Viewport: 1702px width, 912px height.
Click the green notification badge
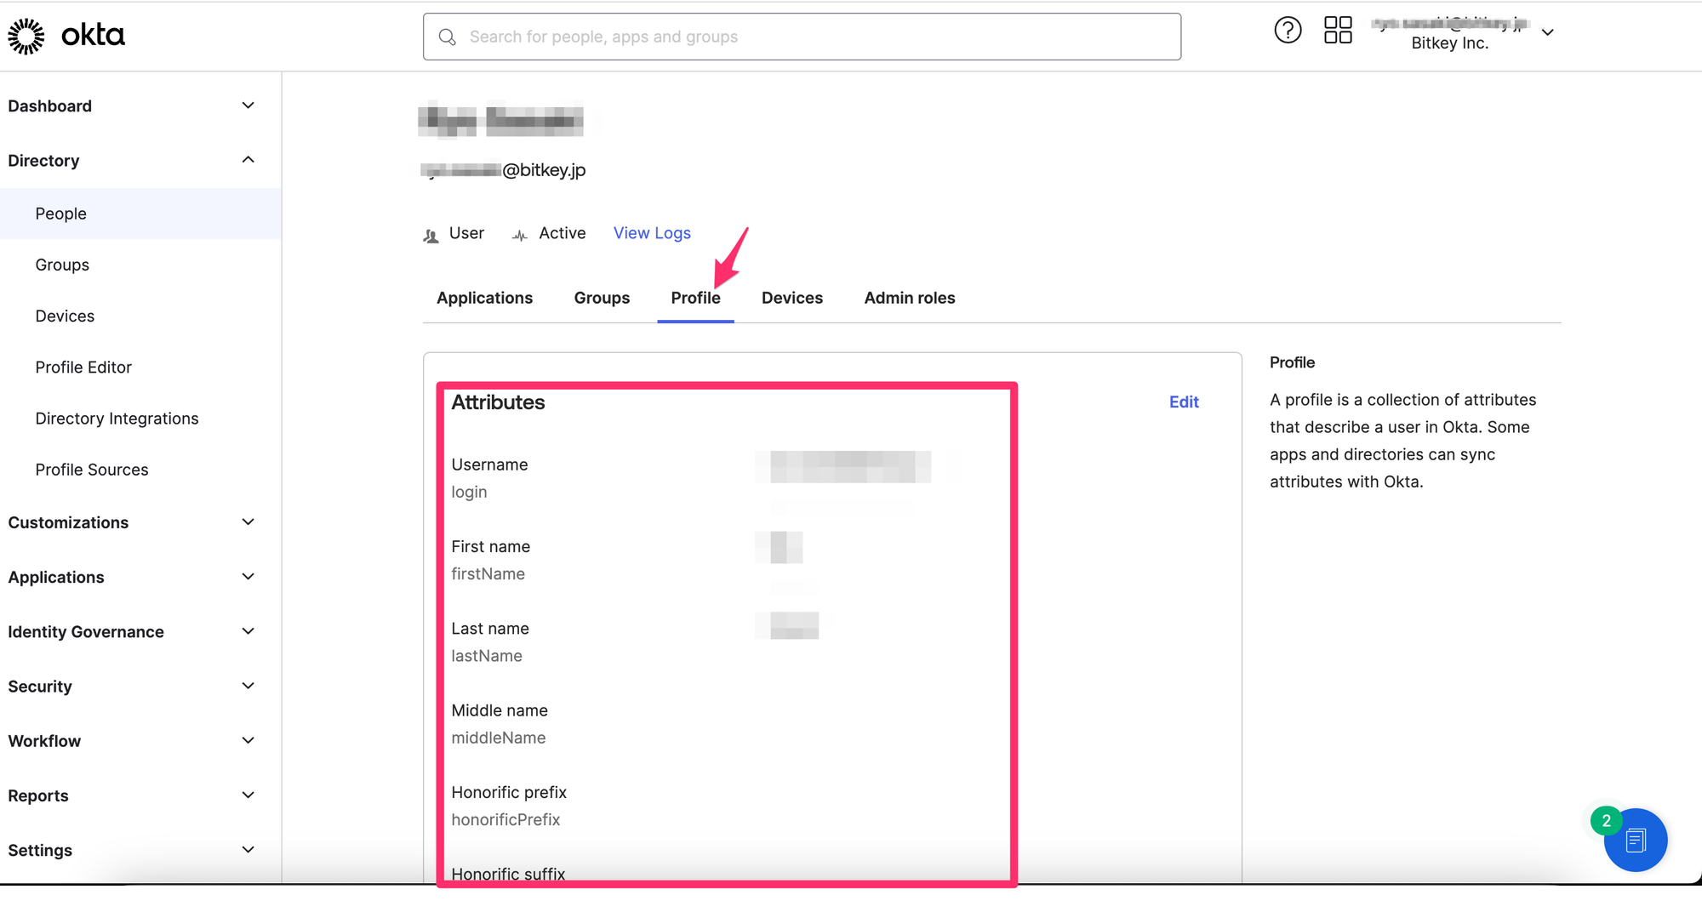1606,820
